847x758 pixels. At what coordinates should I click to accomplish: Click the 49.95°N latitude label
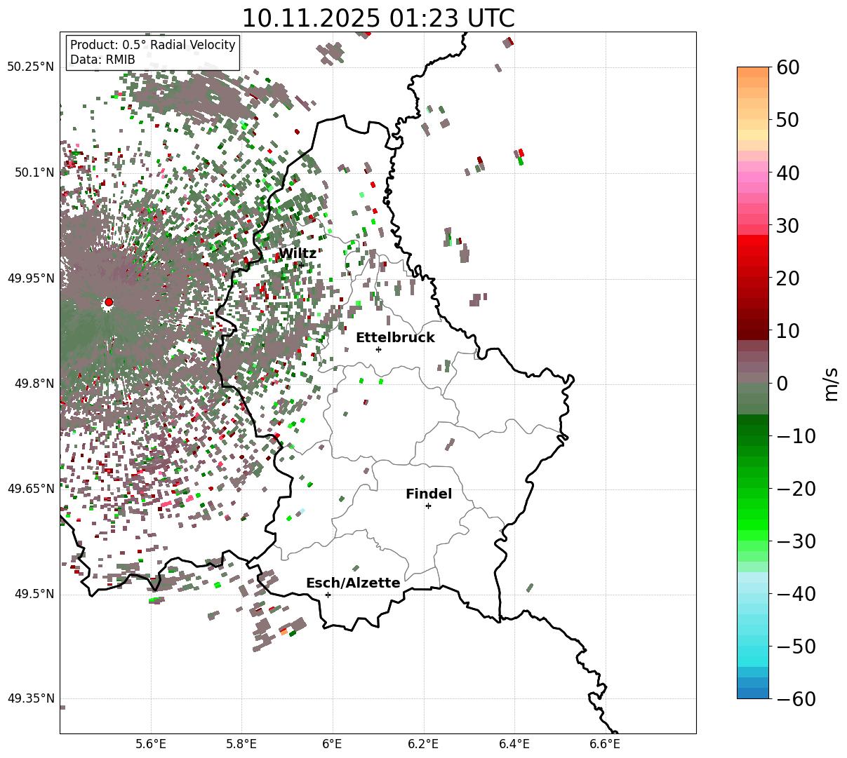click(x=31, y=278)
